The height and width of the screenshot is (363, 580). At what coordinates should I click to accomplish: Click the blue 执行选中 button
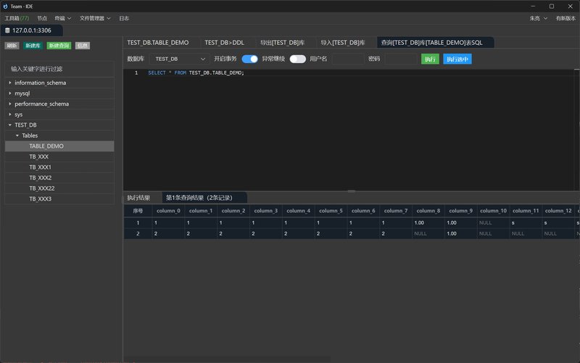click(x=457, y=59)
